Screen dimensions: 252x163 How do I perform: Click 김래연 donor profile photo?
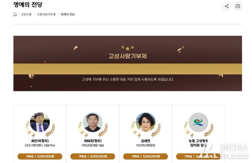[x=146, y=122]
